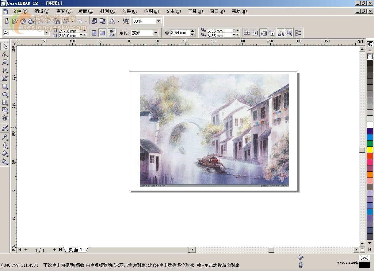
Task: Click the New document icon
Action: pyautogui.click(x=7, y=21)
